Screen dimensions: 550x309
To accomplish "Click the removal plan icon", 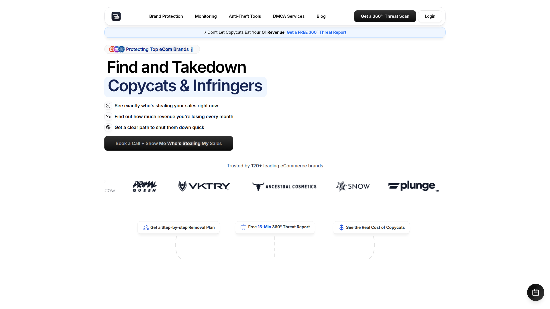I will pyautogui.click(x=146, y=227).
